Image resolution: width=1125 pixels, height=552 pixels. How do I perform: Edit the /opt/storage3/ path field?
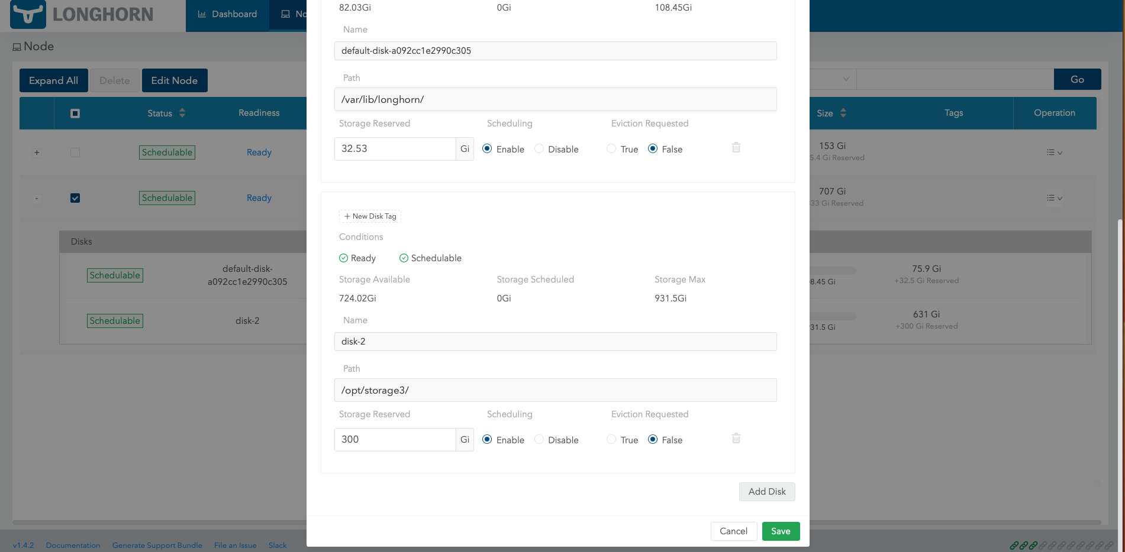[555, 390]
